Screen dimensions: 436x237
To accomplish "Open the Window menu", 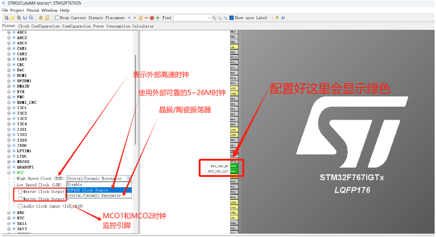I will point(49,10).
